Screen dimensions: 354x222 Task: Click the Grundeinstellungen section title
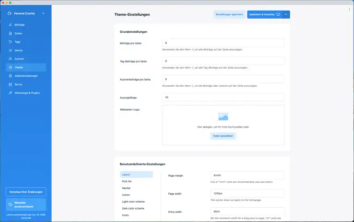pos(133,32)
